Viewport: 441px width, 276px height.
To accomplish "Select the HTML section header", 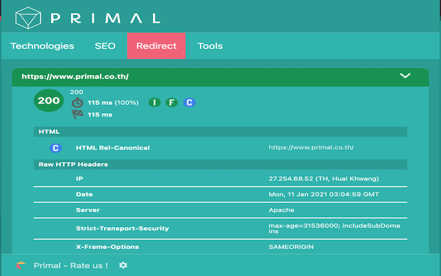I will click(x=220, y=132).
